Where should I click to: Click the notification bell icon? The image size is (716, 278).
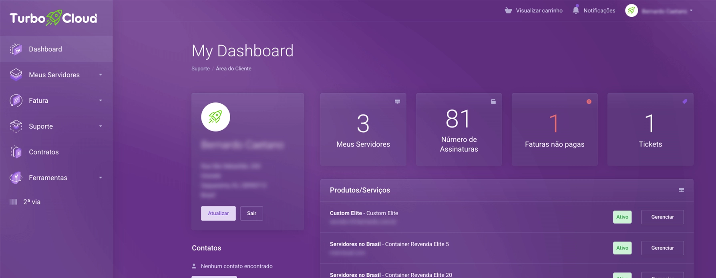click(576, 10)
